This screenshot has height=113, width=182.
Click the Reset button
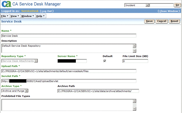click(x=174, y=21)
